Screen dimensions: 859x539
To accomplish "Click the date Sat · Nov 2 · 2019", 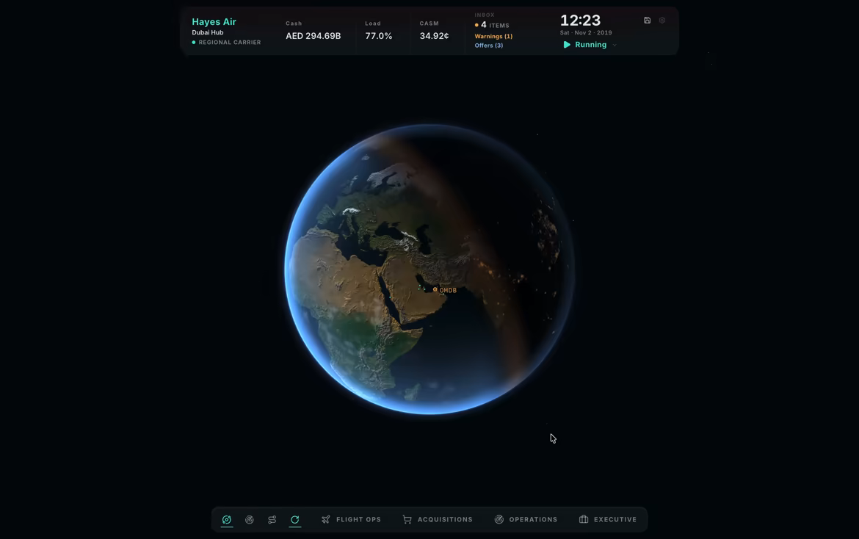I will coord(586,33).
